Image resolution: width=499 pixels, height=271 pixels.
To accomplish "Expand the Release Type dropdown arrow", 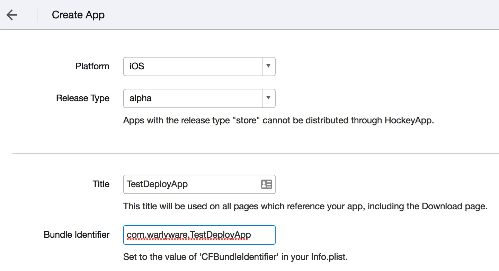I will pos(268,98).
